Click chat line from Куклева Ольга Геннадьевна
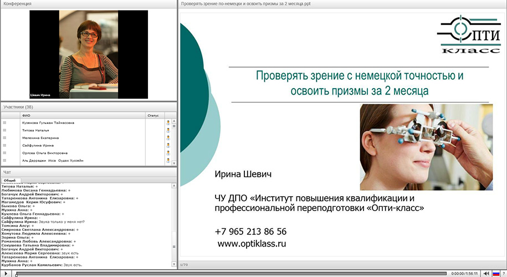Viewport: 507px width, 277px height. (33, 214)
